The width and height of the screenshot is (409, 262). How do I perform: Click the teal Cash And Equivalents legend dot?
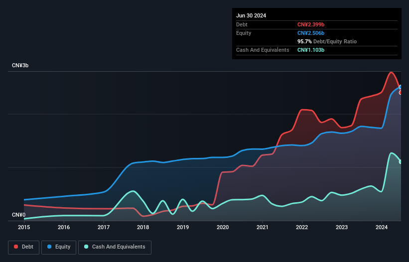pos(86,247)
